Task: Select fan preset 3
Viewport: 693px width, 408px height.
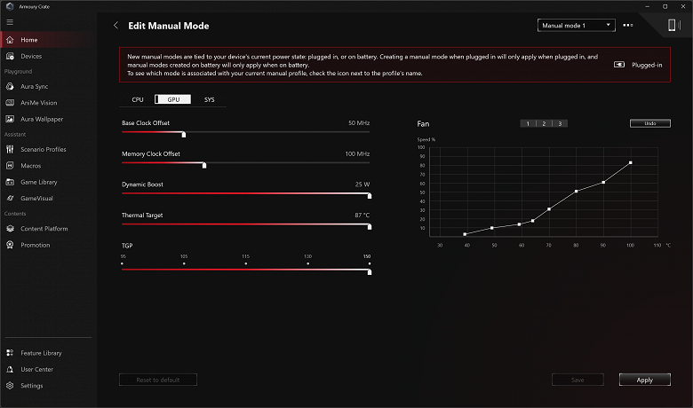Action: click(x=560, y=123)
